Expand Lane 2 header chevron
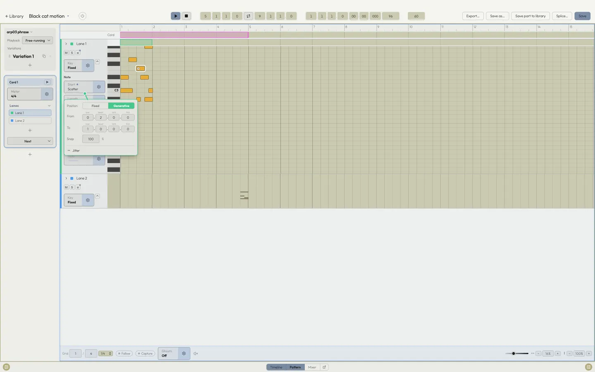 [66, 179]
